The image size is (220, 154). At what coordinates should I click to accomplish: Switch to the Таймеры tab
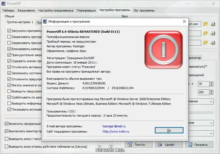click(8, 10)
